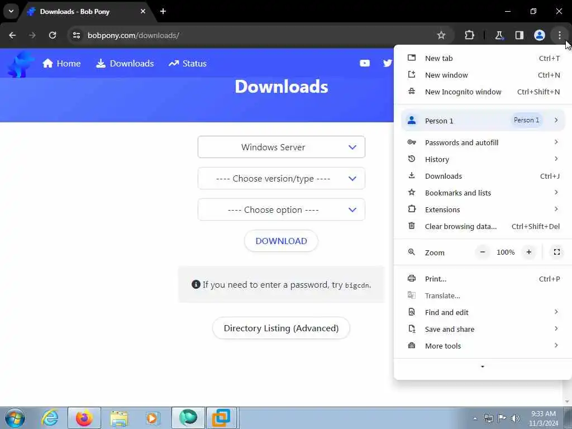Select the Downloads - Bob Pony tab
The width and height of the screenshot is (572, 429).
(87, 12)
